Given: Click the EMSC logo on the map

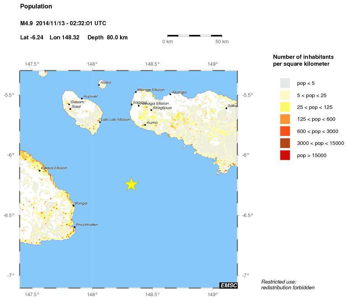Looking at the screenshot, I should (229, 285).
